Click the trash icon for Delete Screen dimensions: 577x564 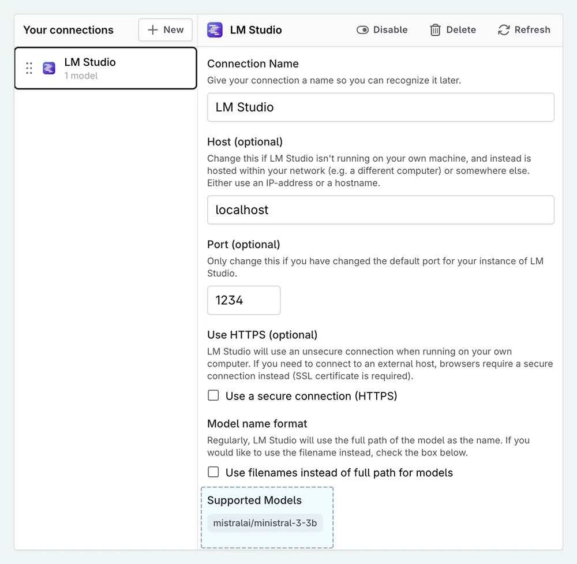coord(435,30)
